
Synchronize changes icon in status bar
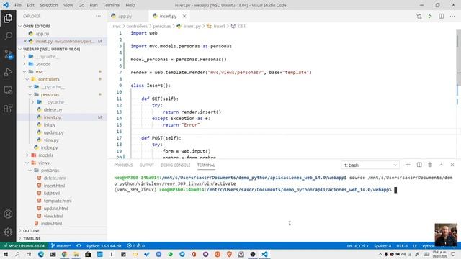79,246
